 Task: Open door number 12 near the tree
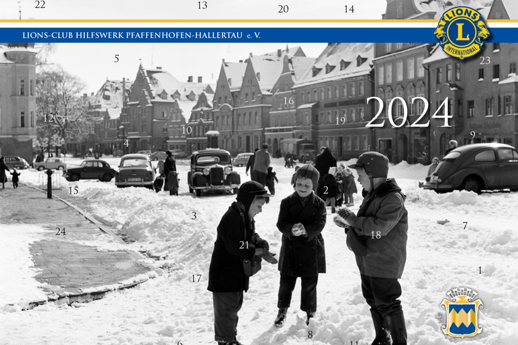click(x=48, y=118)
